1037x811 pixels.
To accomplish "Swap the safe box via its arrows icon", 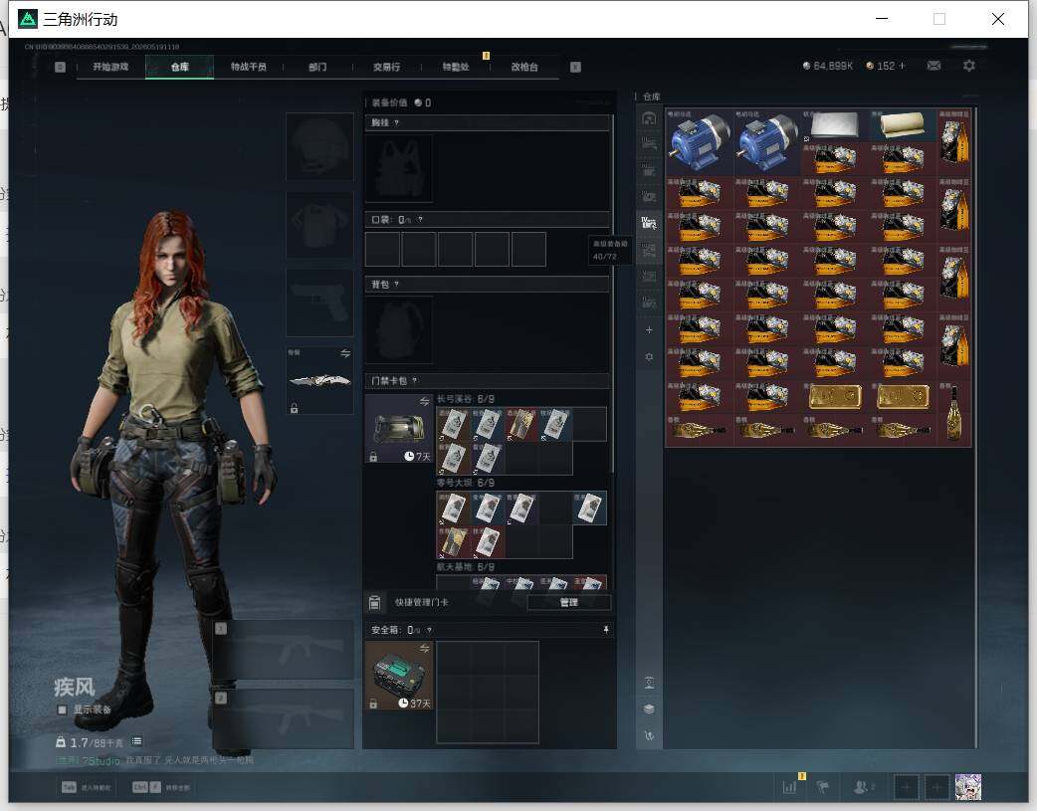I will (x=425, y=648).
